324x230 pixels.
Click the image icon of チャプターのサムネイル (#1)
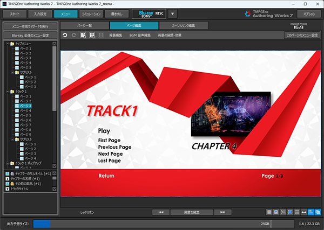click(8, 173)
